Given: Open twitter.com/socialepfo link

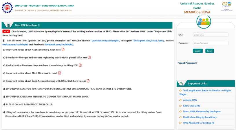Looking at the screenshot, I should click(15, 45).
